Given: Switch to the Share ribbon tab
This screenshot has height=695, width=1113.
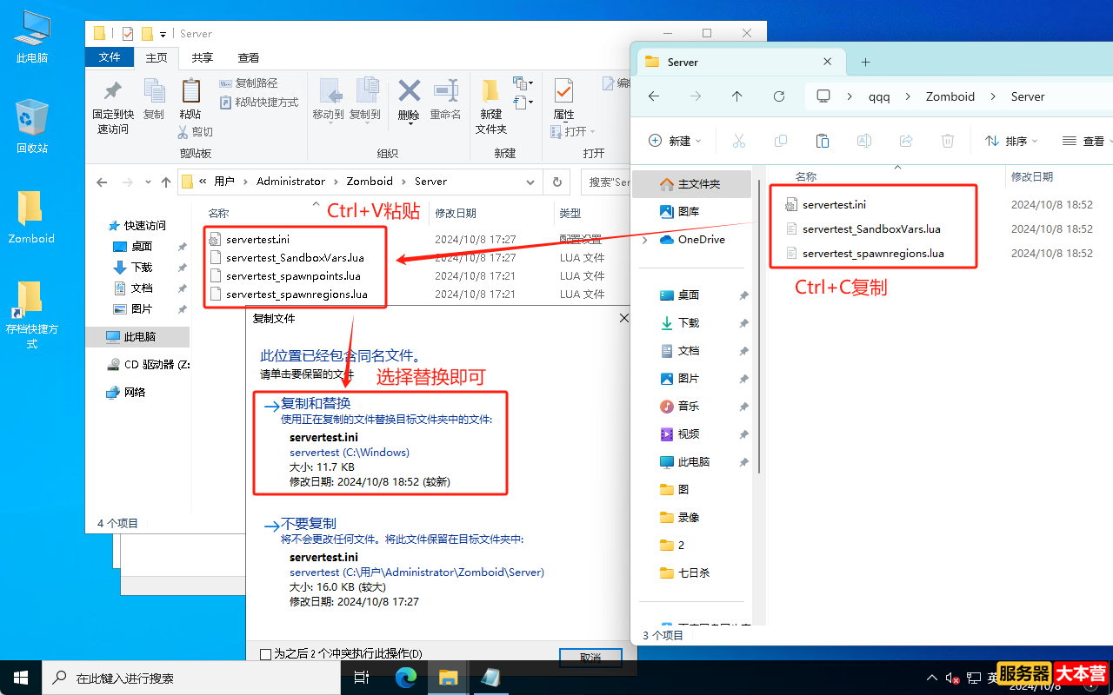Looking at the screenshot, I should coord(203,58).
